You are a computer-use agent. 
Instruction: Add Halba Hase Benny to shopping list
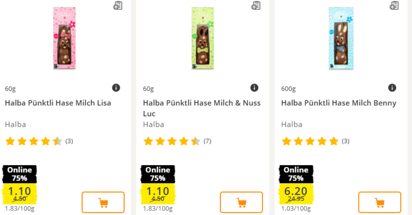[x=394, y=6]
